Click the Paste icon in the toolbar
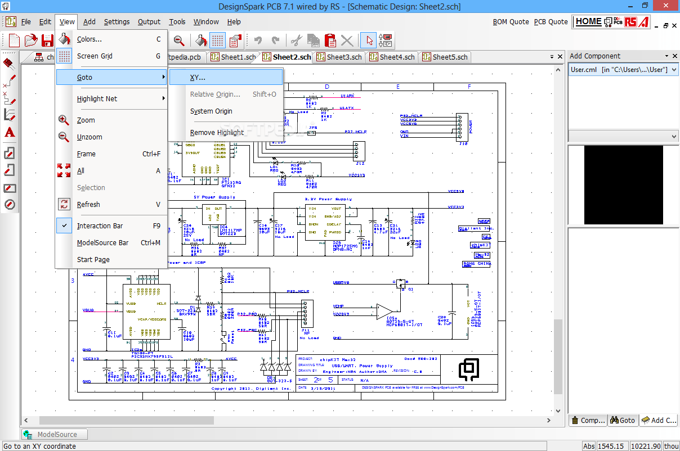680x451 pixels. tap(329, 40)
